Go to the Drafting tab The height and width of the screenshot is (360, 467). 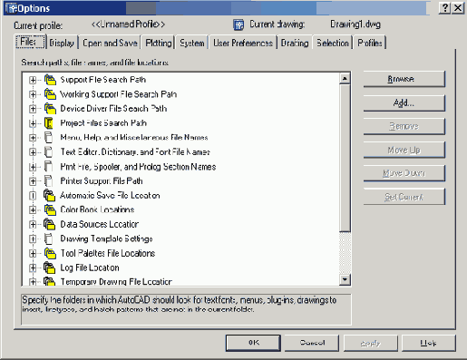[x=295, y=43]
